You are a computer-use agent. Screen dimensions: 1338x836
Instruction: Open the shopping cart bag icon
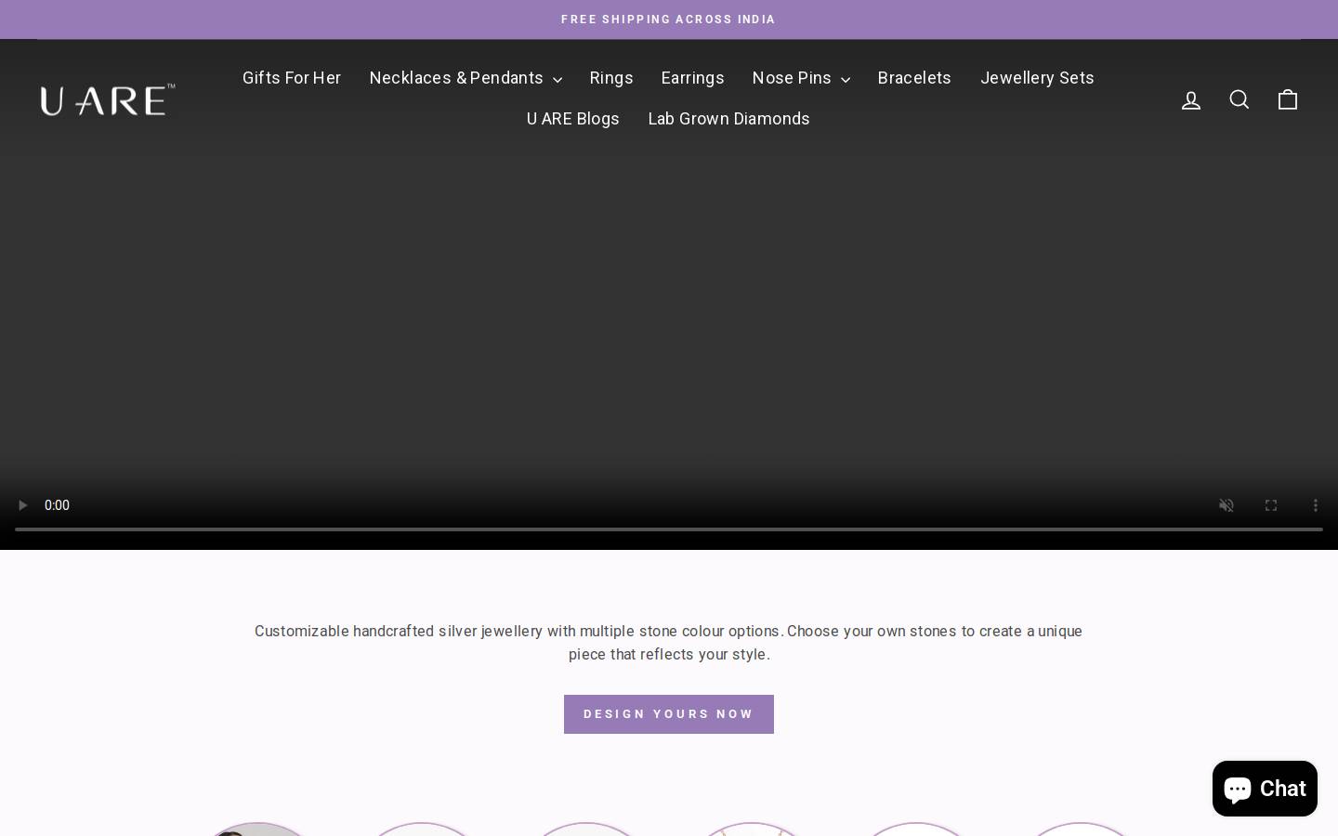click(1288, 99)
